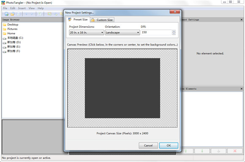This screenshot has width=245, height=162.
Task: Close the Element Settings panel
Action: pos(241,20)
